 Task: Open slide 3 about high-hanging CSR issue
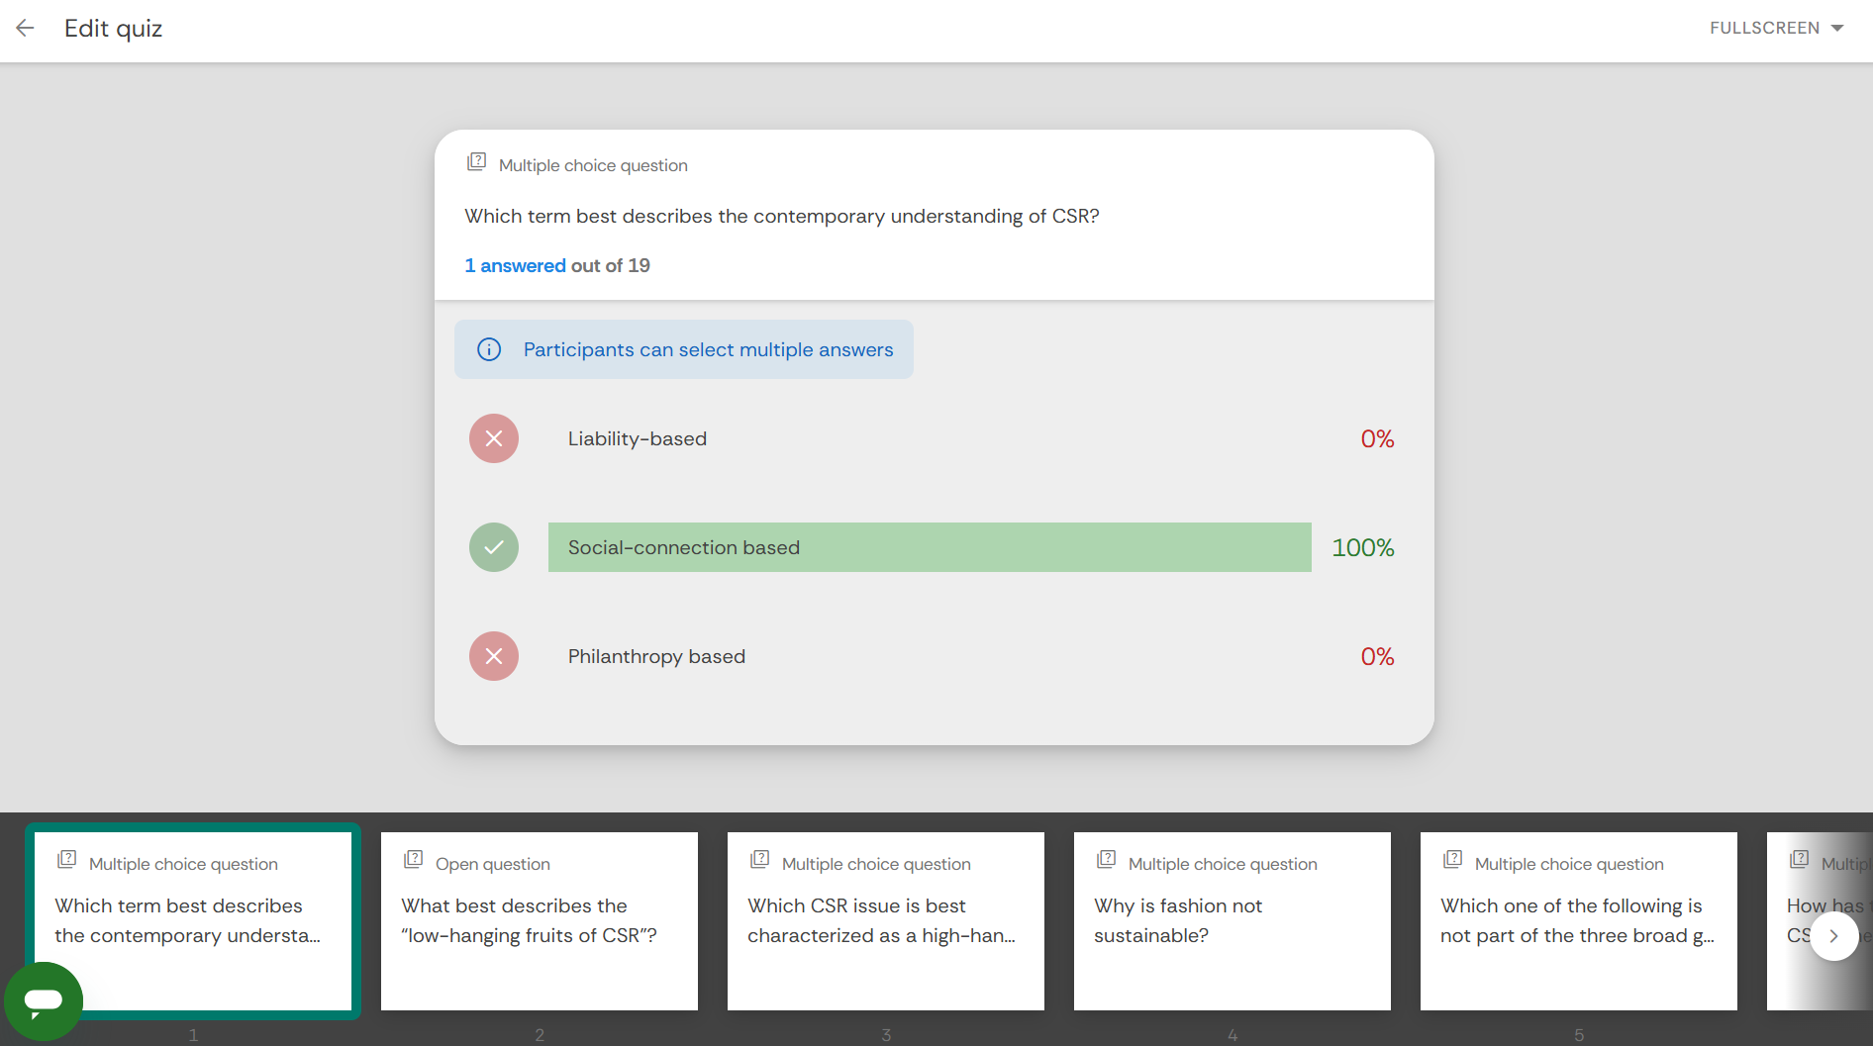(x=886, y=920)
